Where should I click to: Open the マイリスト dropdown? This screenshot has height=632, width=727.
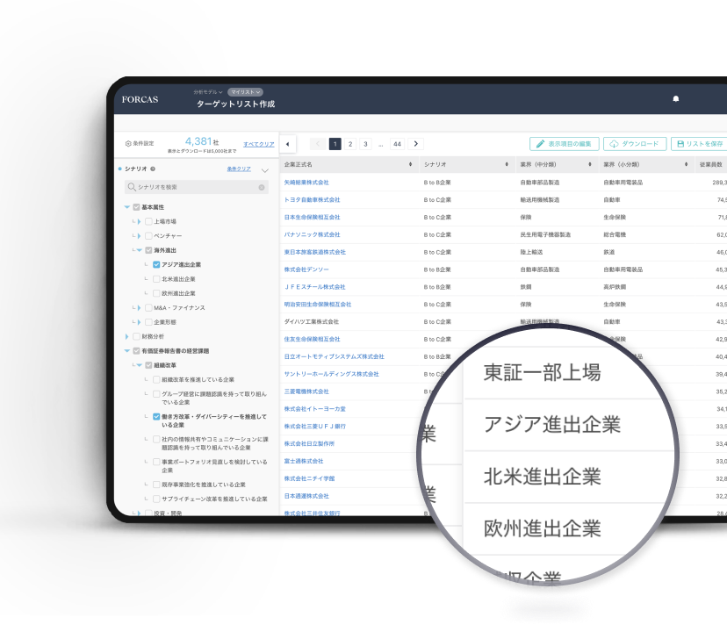pos(245,92)
